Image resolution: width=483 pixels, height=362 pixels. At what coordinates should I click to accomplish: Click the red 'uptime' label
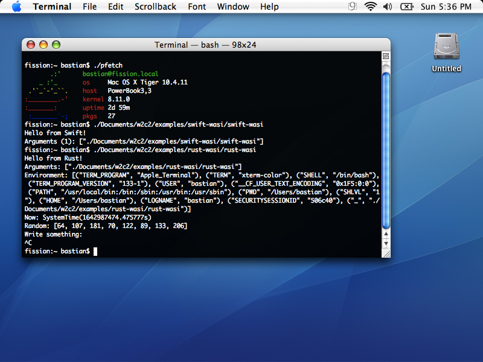pyautogui.click(x=94, y=108)
